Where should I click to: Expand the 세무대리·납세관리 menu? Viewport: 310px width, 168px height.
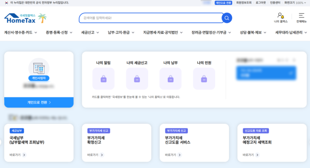coord(291,32)
